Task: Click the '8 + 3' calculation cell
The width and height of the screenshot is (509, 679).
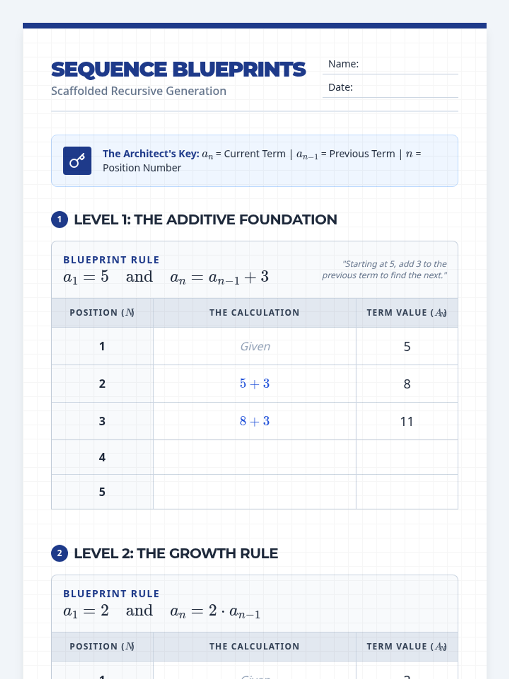Action: 255,421
